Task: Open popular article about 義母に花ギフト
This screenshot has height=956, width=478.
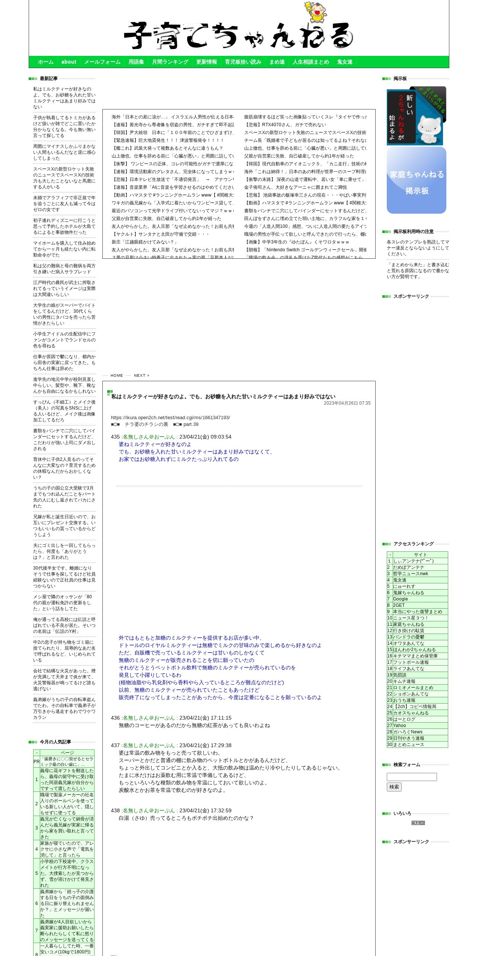Action: (67, 780)
